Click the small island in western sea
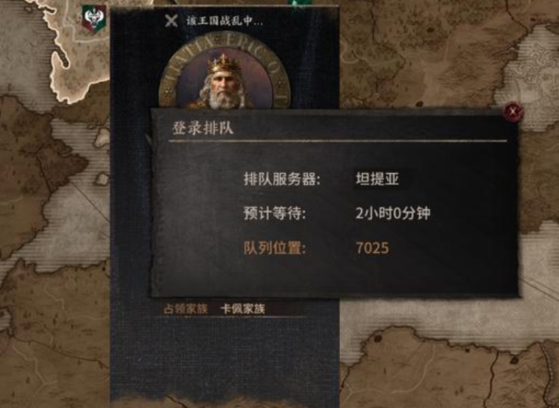This screenshot has height=408, width=559. pos(102,137)
